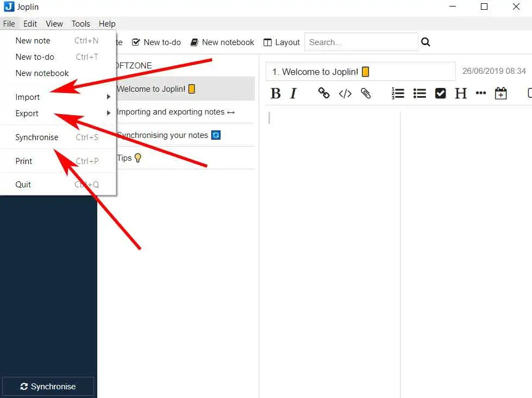Open the Edit menu
This screenshot has height=398, width=532.
30,24
